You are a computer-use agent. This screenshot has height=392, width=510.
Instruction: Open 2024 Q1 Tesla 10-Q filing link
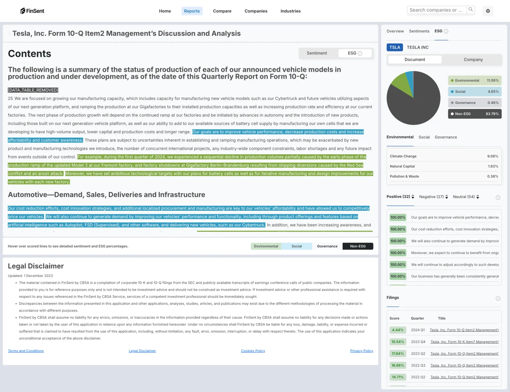[464, 330]
